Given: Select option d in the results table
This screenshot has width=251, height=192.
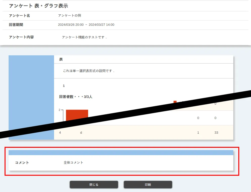Looking at the screenshot, I should tap(81, 133).
